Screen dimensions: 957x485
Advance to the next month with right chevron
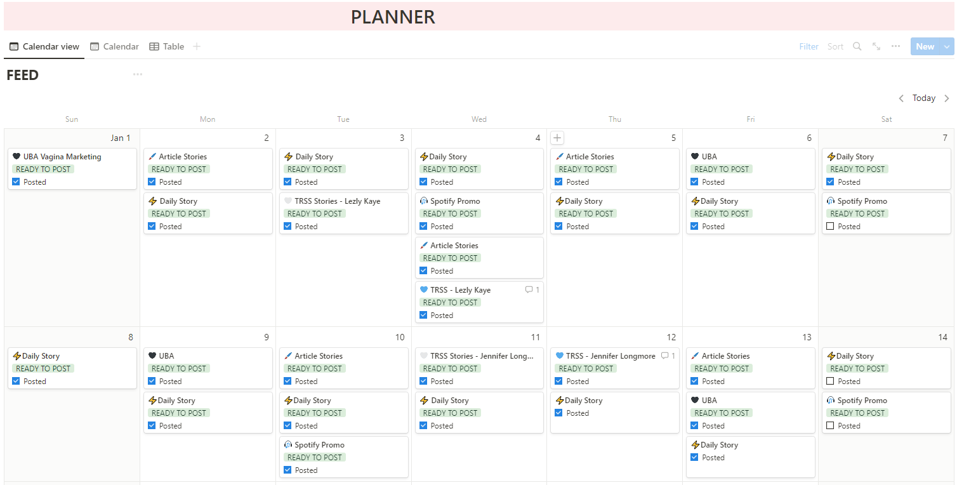947,98
